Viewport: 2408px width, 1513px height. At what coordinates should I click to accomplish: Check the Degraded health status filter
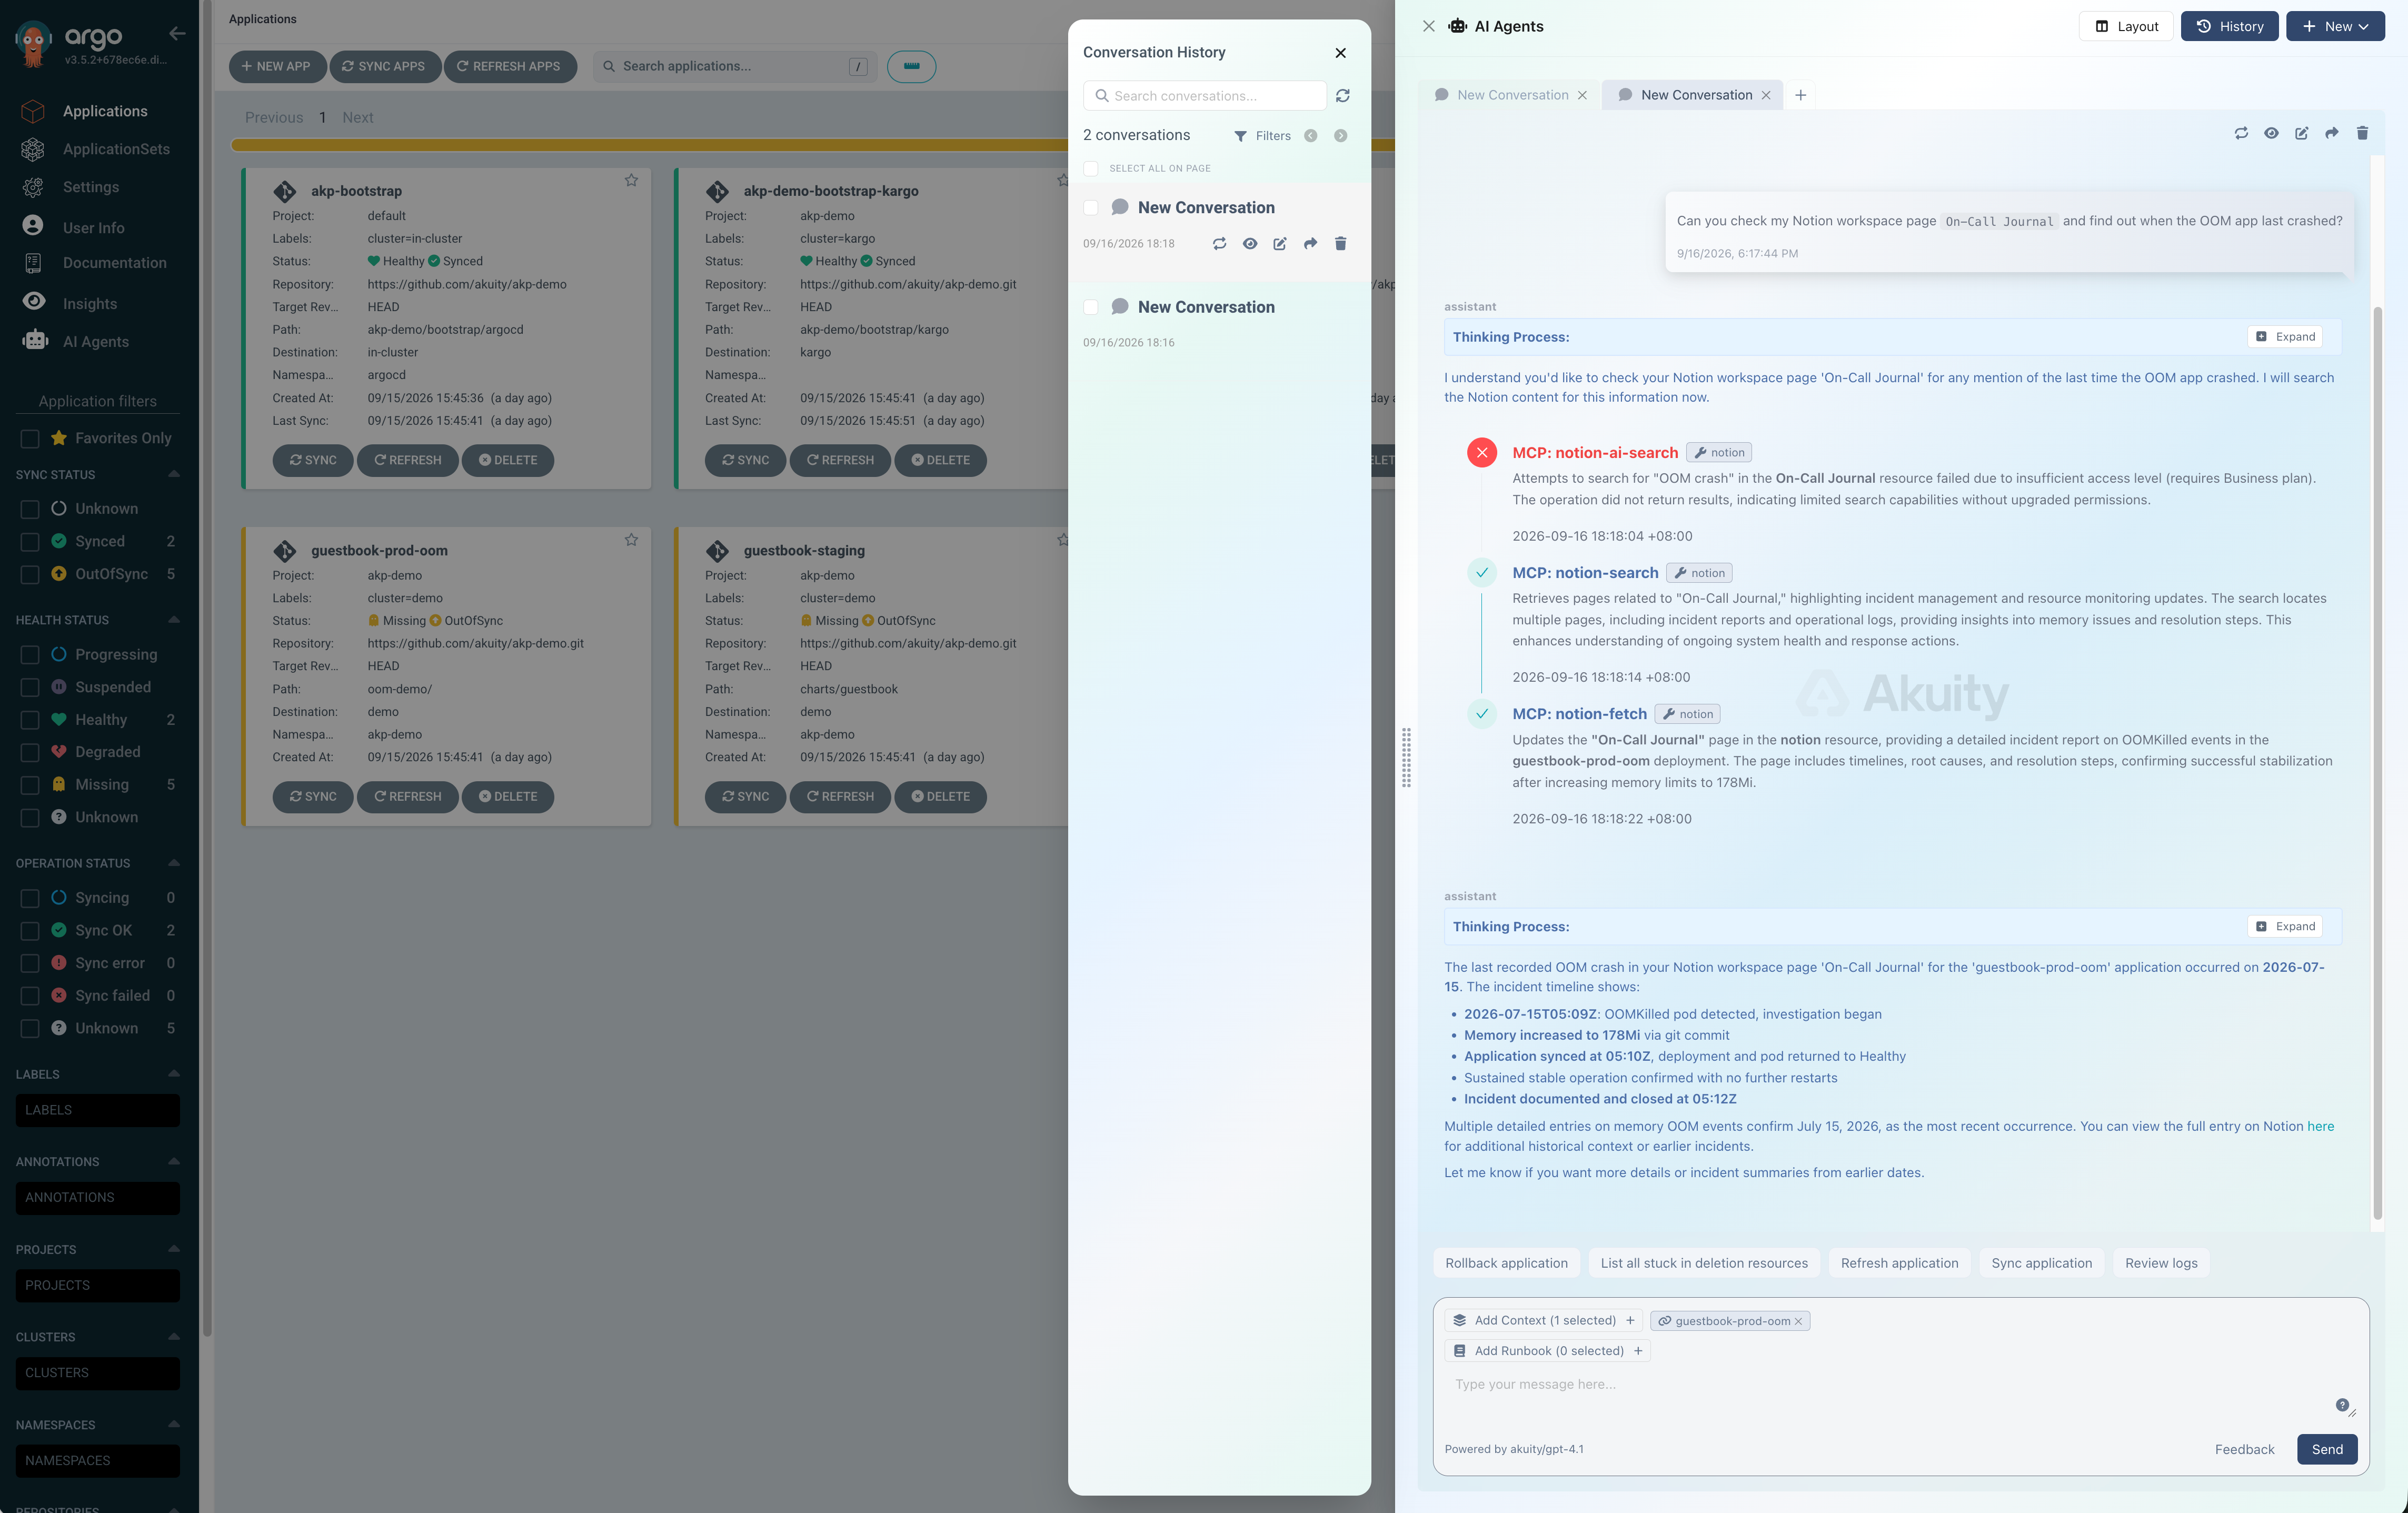[x=30, y=752]
